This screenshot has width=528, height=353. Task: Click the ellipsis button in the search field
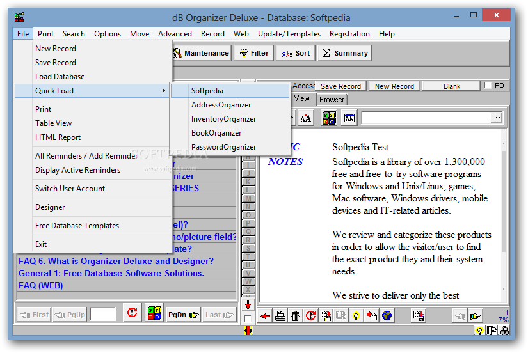(x=495, y=118)
